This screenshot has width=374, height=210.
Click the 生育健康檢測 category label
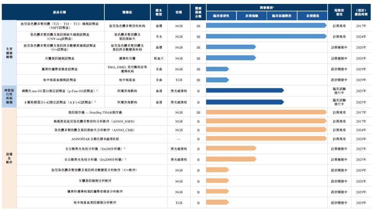click(9, 52)
